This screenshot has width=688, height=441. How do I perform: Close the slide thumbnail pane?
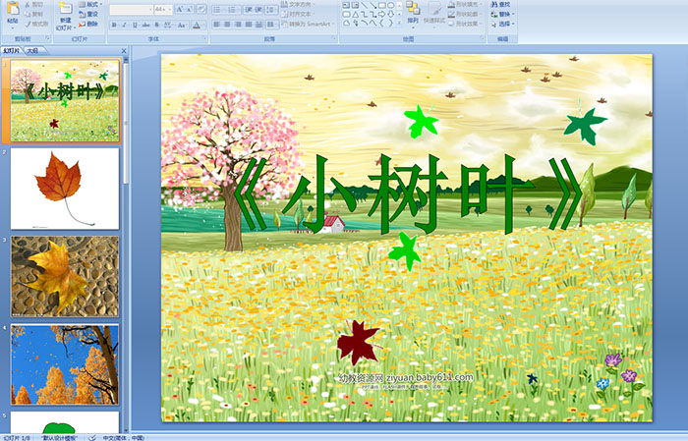pyautogui.click(x=124, y=51)
